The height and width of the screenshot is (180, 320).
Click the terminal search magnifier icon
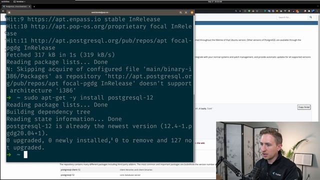pyautogui.click(x=180, y=12)
